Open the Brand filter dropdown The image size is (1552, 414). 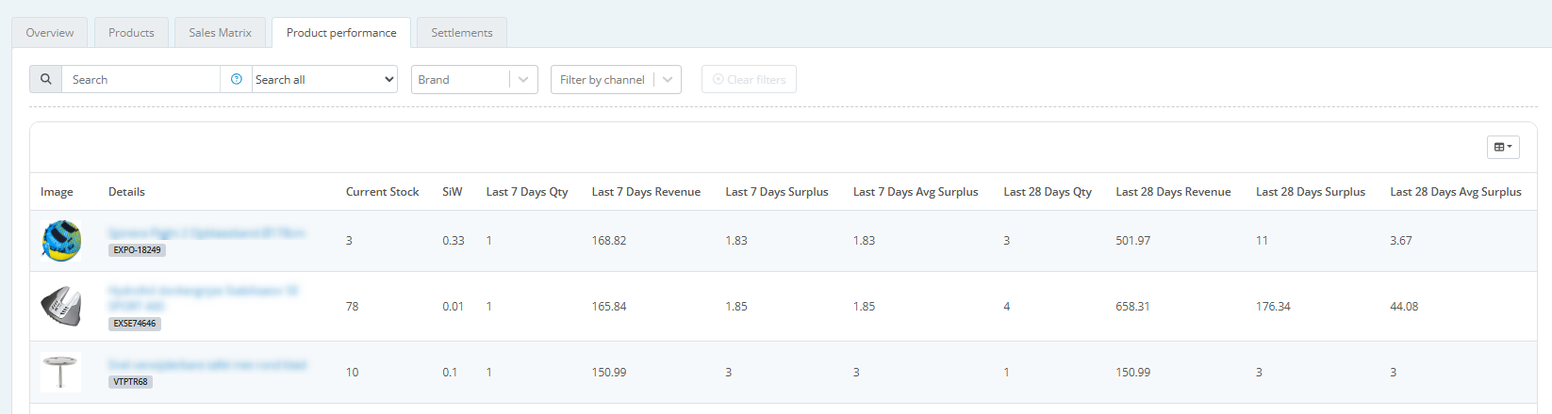(474, 79)
